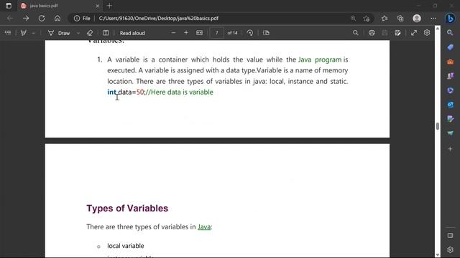Click the 'Java program' green link
This screenshot has width=460, height=258.
[320, 59]
